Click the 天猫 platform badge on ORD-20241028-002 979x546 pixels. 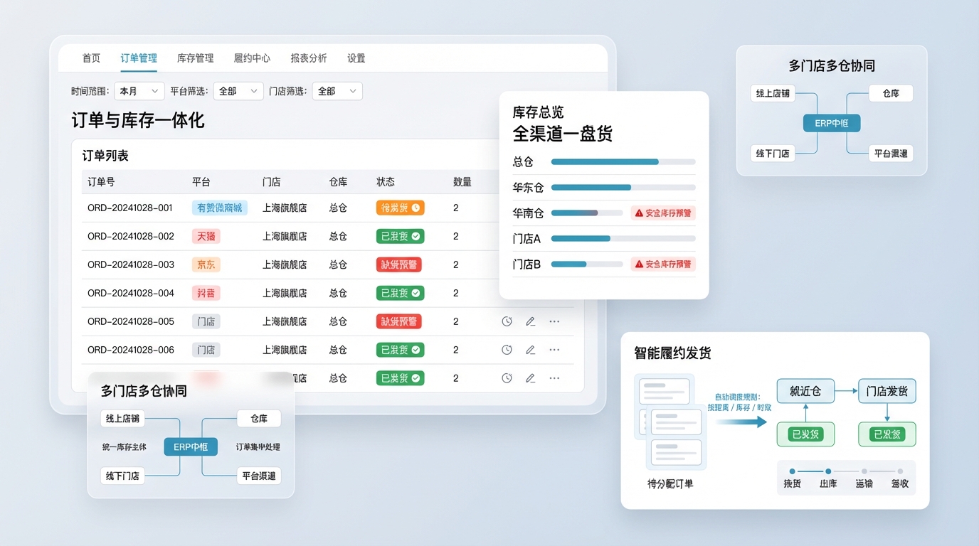[206, 236]
